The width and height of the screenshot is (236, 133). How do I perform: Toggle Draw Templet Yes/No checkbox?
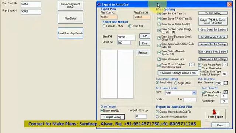point(102,110)
